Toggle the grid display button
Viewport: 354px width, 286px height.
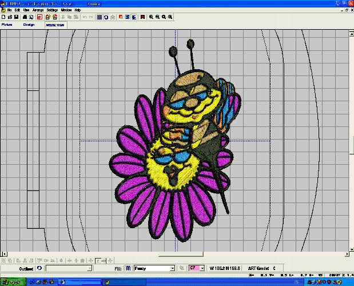tap(99, 17)
